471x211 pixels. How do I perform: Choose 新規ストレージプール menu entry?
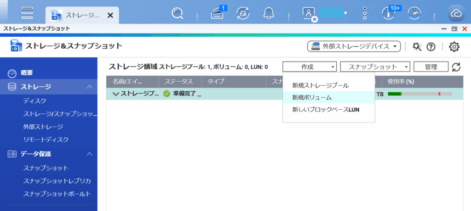(x=320, y=85)
